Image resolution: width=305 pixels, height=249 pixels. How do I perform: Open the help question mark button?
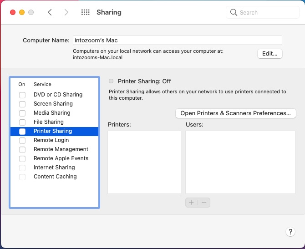(x=290, y=232)
